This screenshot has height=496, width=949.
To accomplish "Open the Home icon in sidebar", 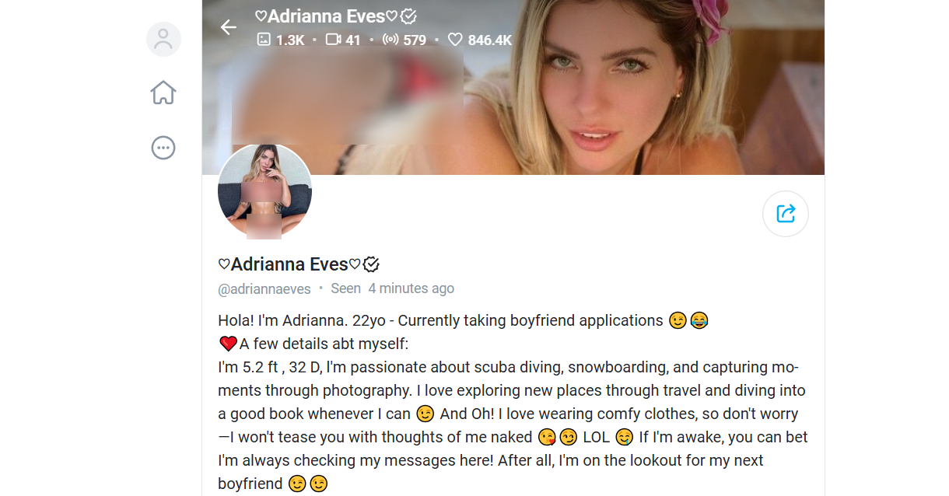I will [163, 93].
